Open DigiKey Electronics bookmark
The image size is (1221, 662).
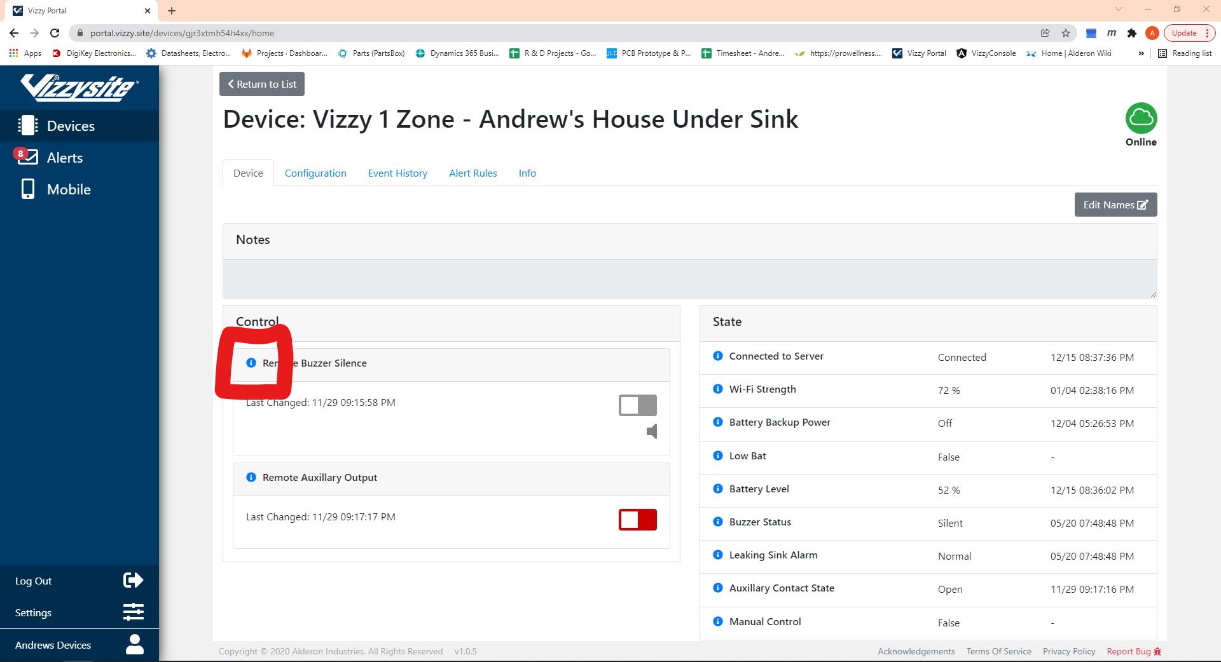click(93, 53)
